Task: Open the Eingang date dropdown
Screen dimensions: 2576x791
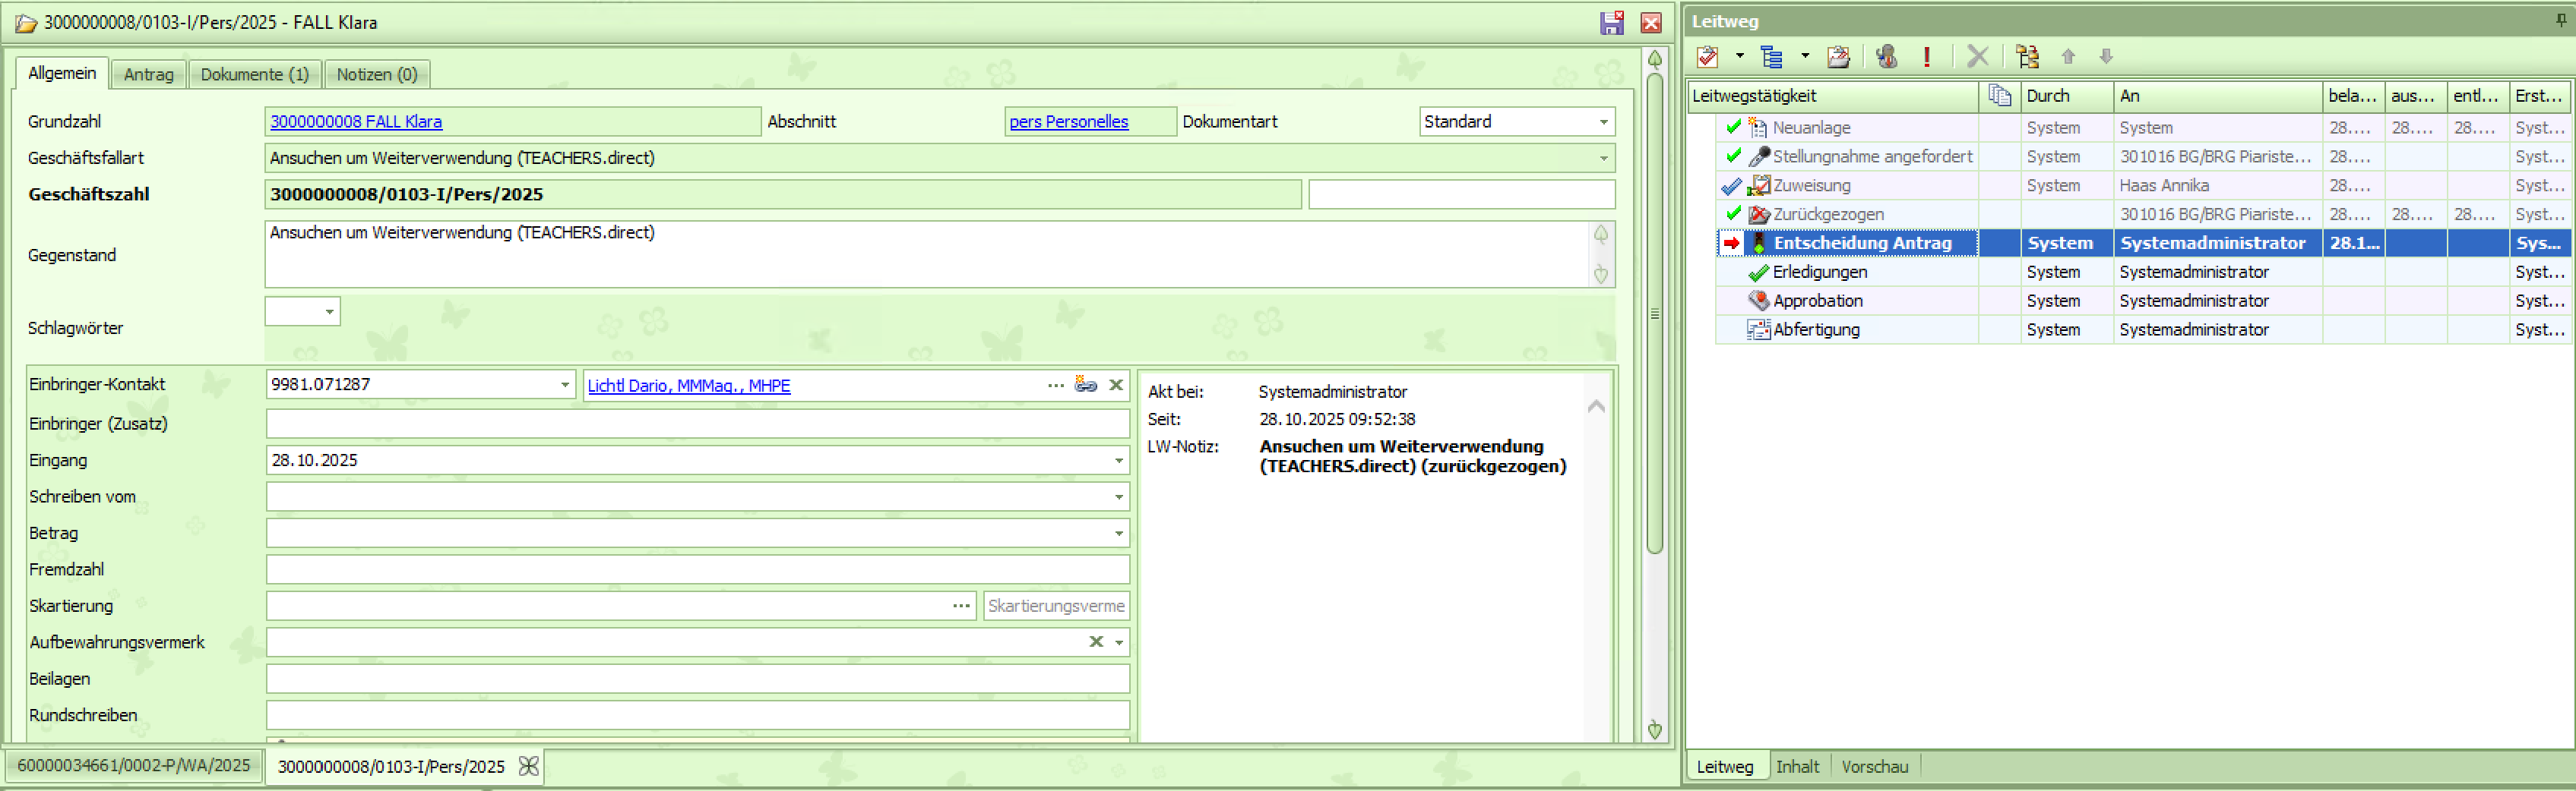Action: [1118, 461]
